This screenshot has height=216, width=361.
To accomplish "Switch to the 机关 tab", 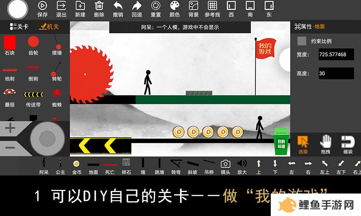I will point(49,27).
